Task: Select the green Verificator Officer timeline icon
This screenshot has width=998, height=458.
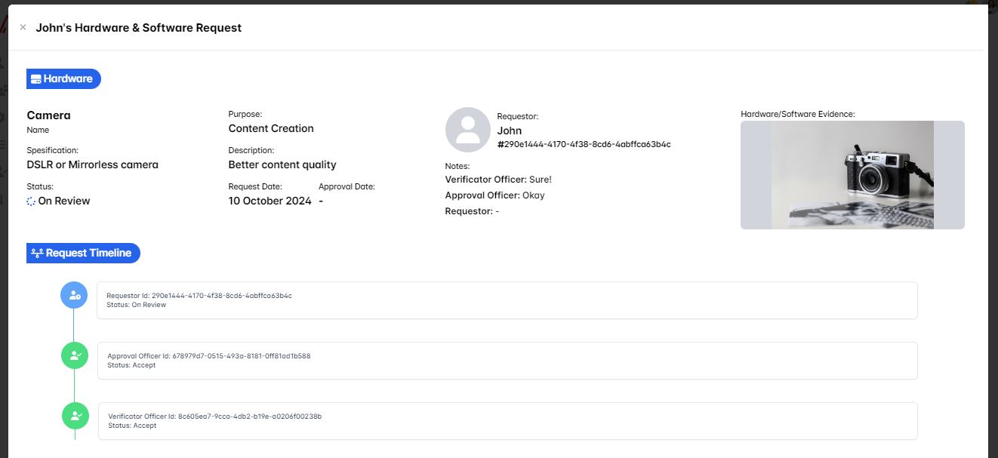Action: click(x=75, y=416)
